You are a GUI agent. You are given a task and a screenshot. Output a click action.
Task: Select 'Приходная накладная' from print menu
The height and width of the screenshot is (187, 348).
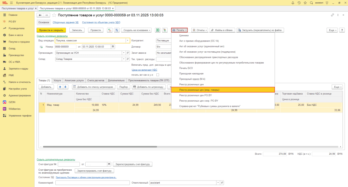coord(191,73)
